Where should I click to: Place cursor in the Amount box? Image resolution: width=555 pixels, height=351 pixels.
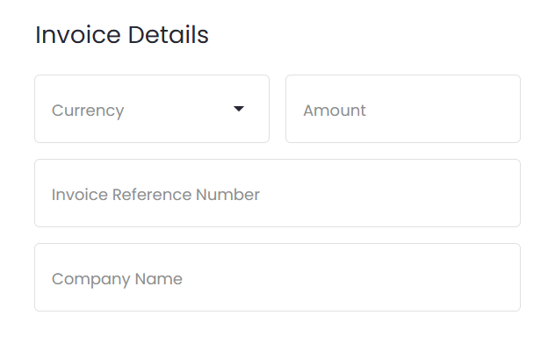pyautogui.click(x=402, y=109)
